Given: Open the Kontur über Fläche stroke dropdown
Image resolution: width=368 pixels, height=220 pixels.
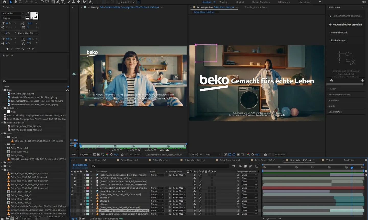Looking at the screenshot, I should pos(28,33).
